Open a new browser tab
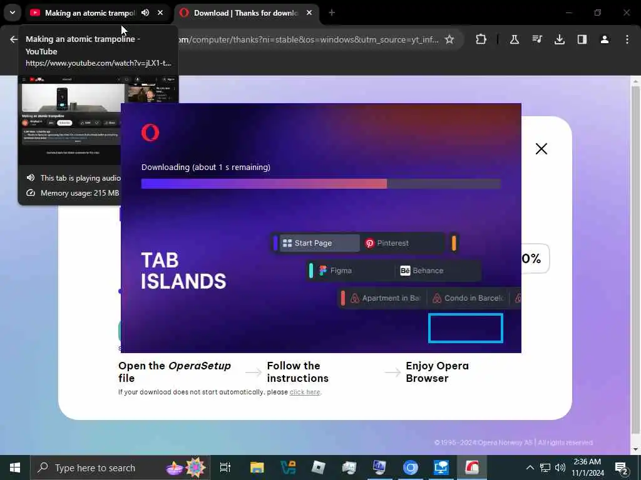 (x=332, y=12)
